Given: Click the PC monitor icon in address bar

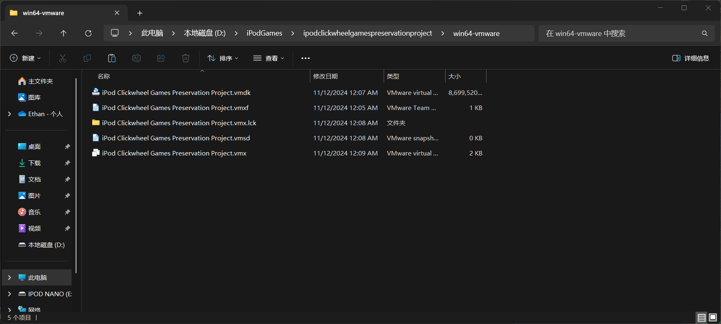Looking at the screenshot, I should (x=115, y=33).
